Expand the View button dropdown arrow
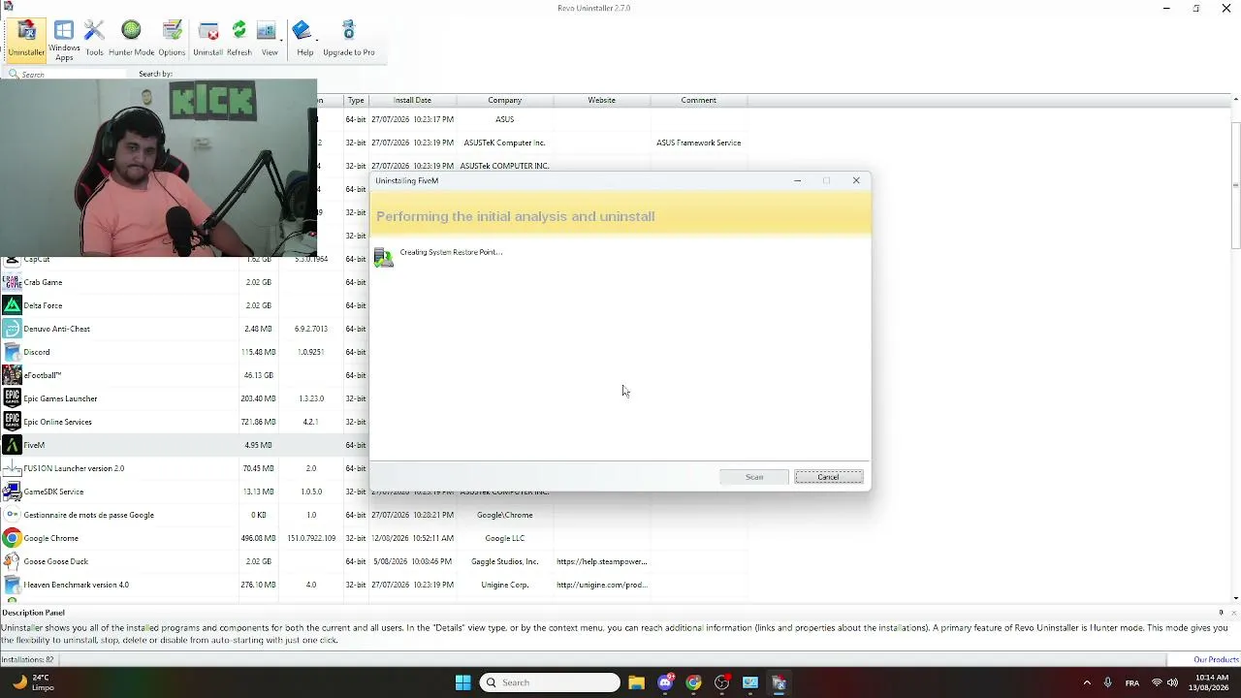The width and height of the screenshot is (1241, 698). coord(280,39)
